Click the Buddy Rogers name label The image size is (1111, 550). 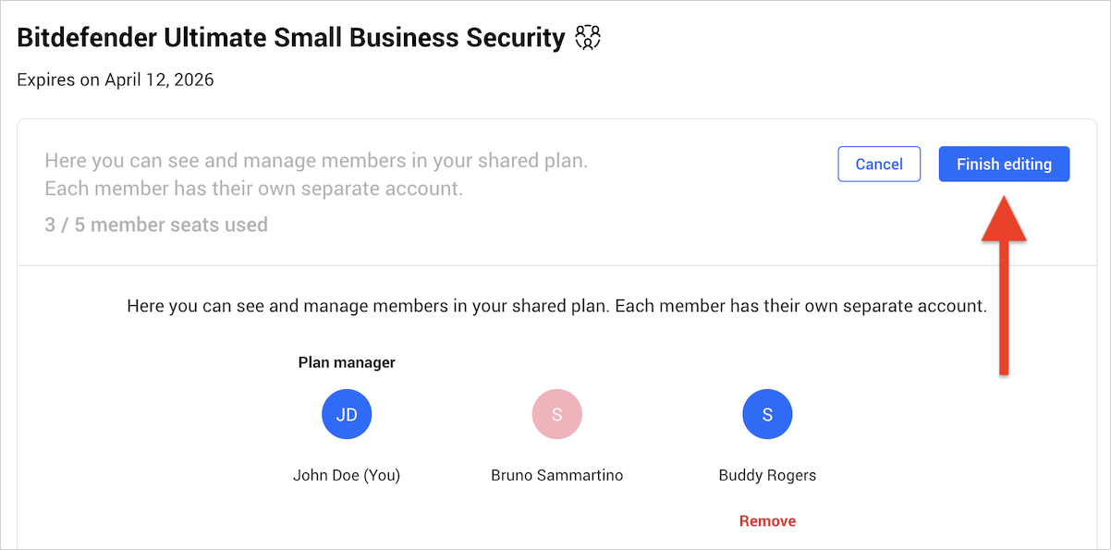click(767, 474)
